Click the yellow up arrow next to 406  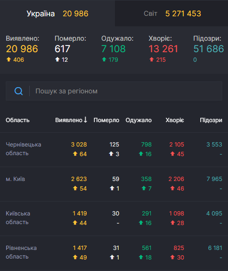[x=9, y=60]
